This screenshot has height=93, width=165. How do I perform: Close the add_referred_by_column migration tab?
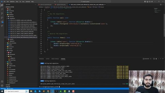tap(105, 5)
